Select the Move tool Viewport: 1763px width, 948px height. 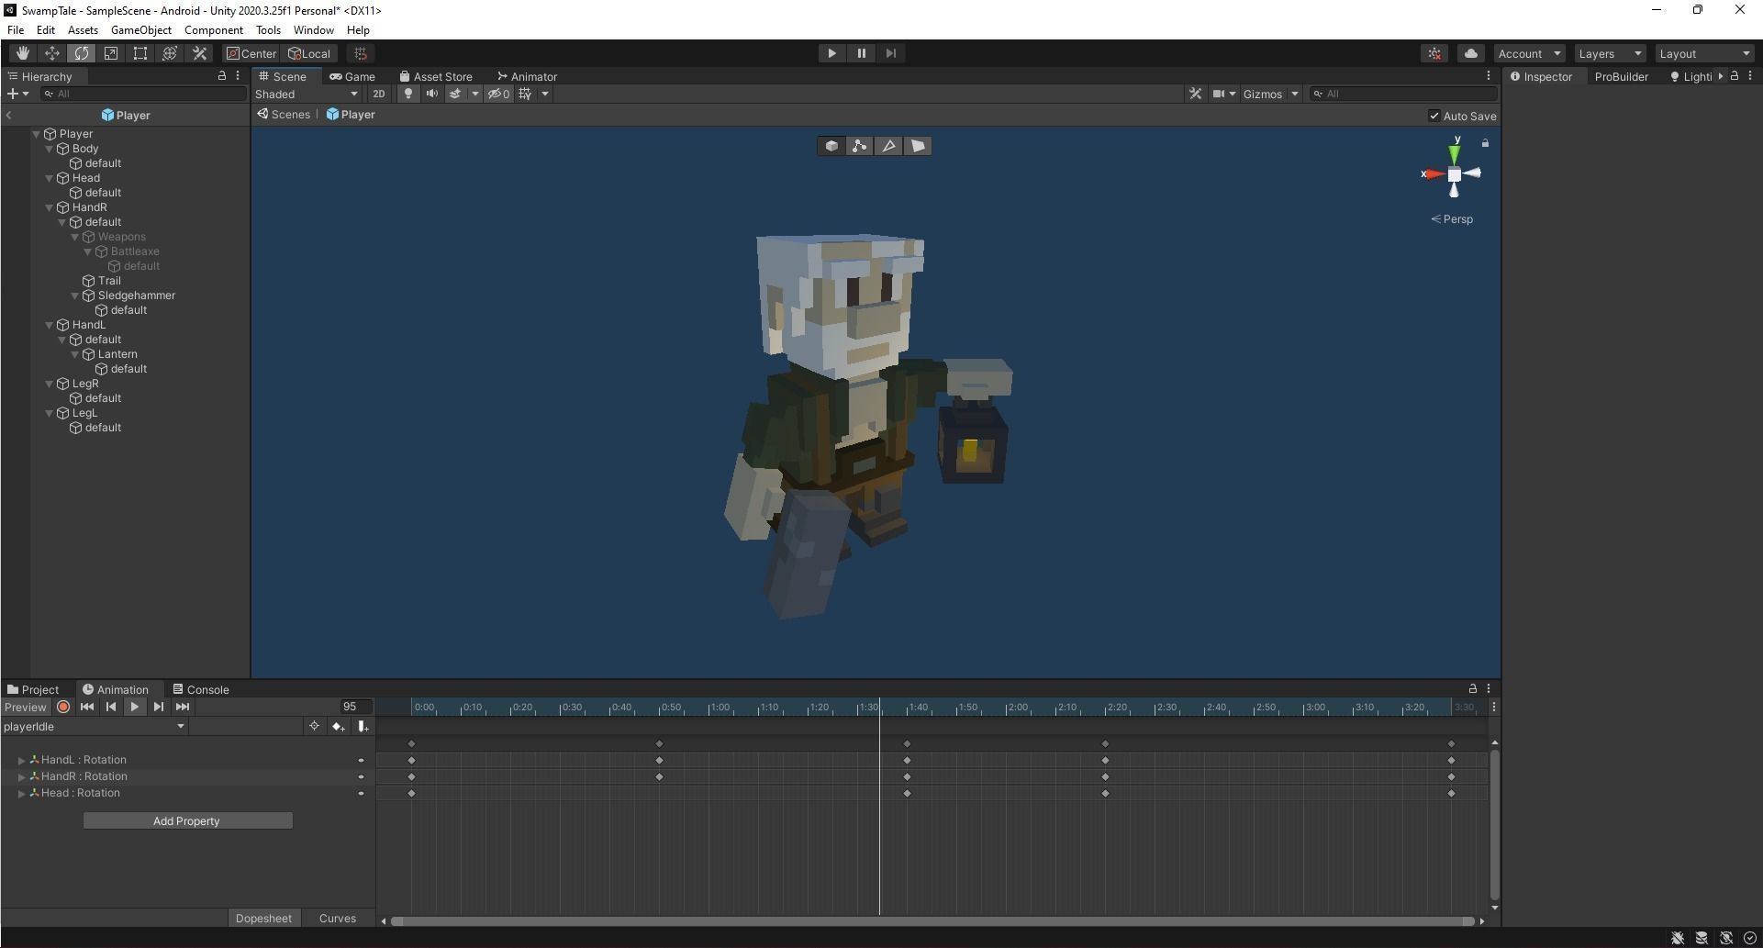pos(52,53)
